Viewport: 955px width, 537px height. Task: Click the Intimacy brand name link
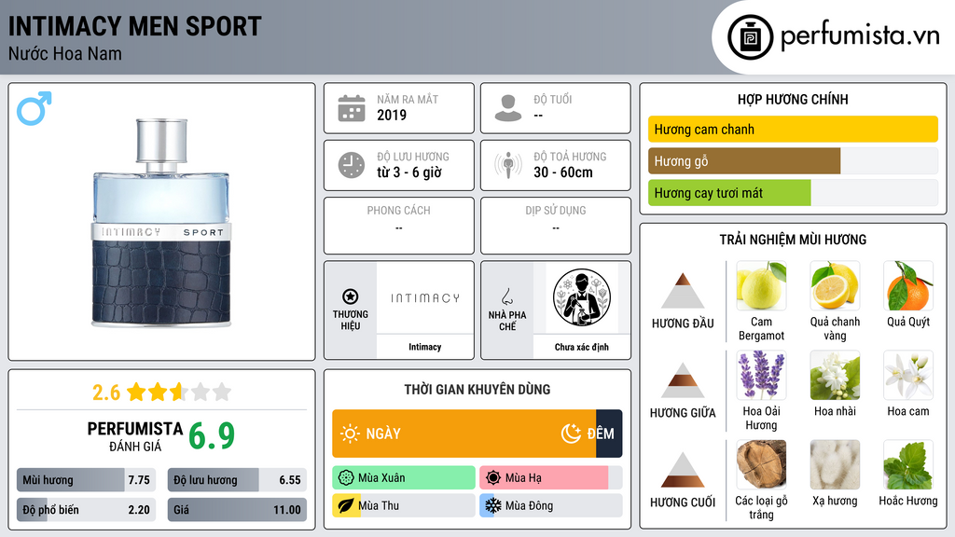(424, 347)
